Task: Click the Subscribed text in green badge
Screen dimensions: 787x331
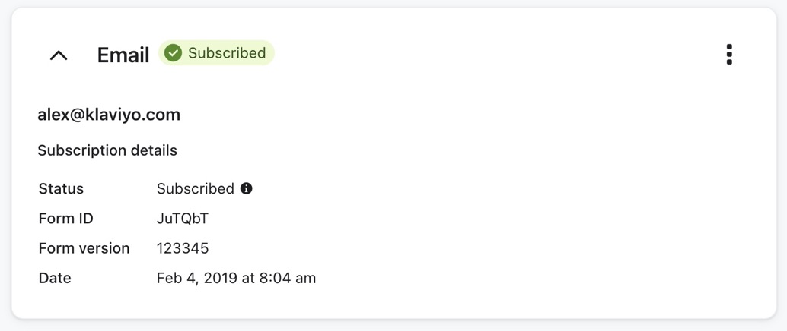Action: 227,53
